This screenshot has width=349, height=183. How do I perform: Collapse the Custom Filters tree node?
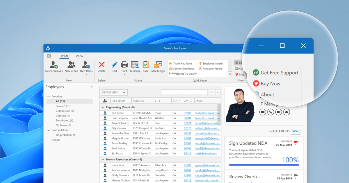(x=49, y=130)
